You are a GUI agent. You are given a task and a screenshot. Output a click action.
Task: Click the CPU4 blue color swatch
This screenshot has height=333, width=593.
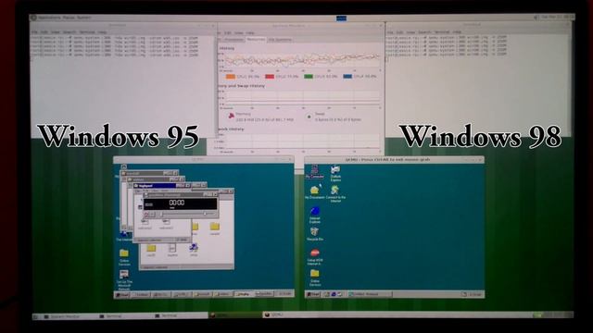point(347,76)
